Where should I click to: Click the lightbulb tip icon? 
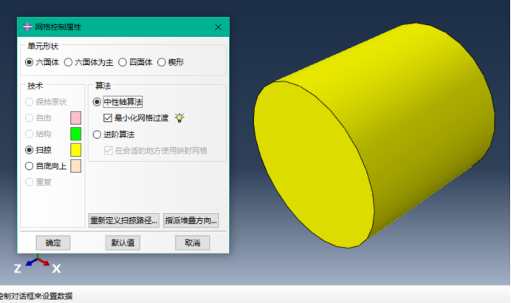179,118
